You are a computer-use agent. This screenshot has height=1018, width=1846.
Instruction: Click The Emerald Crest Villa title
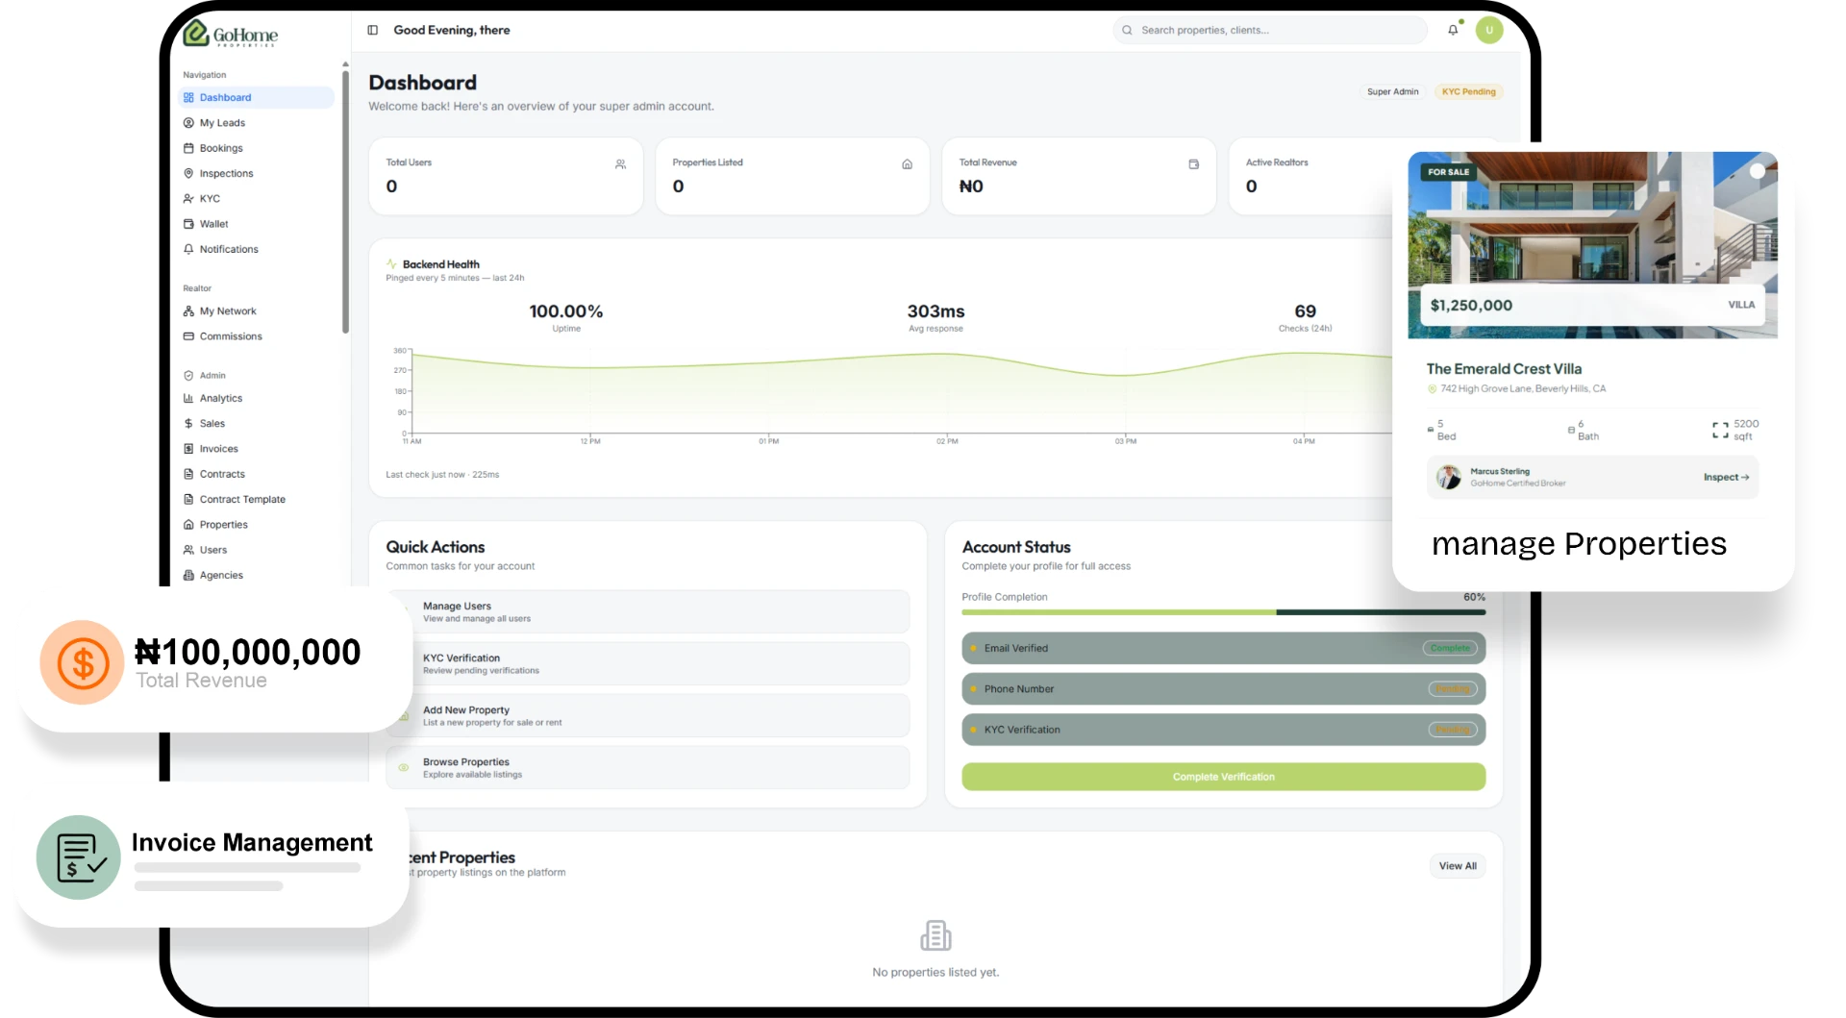tap(1504, 369)
